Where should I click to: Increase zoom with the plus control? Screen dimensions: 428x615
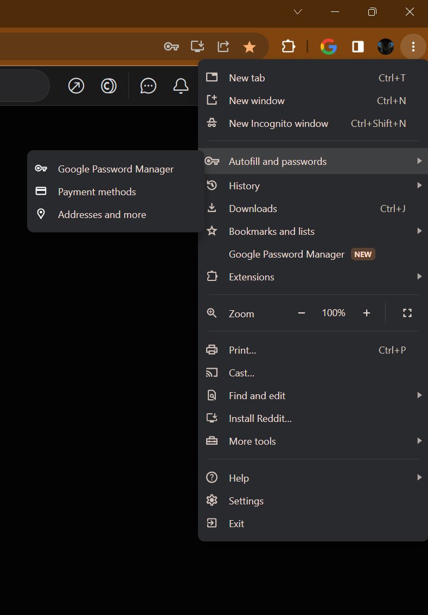366,313
